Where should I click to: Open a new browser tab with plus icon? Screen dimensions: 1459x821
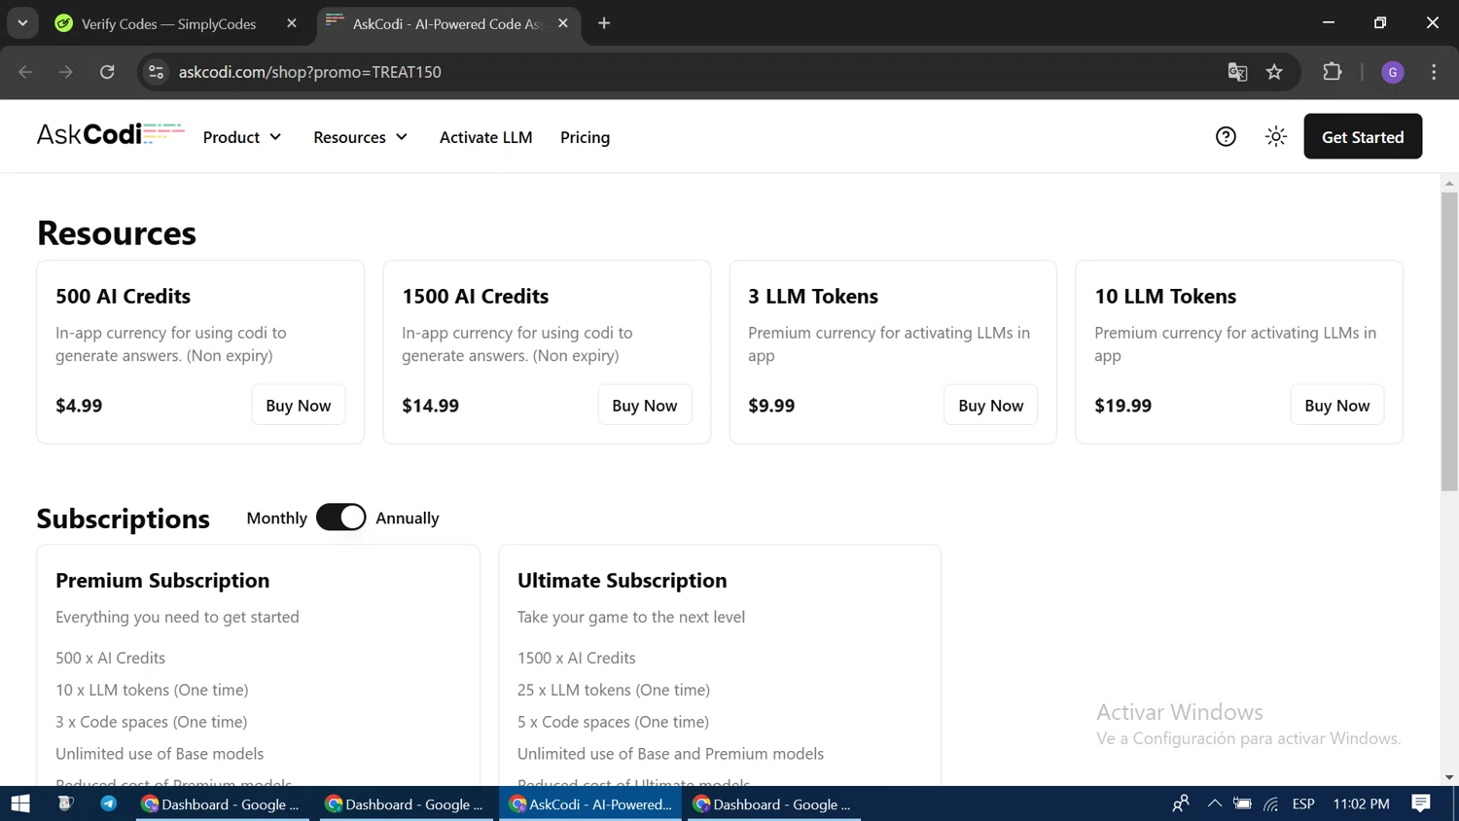(604, 23)
